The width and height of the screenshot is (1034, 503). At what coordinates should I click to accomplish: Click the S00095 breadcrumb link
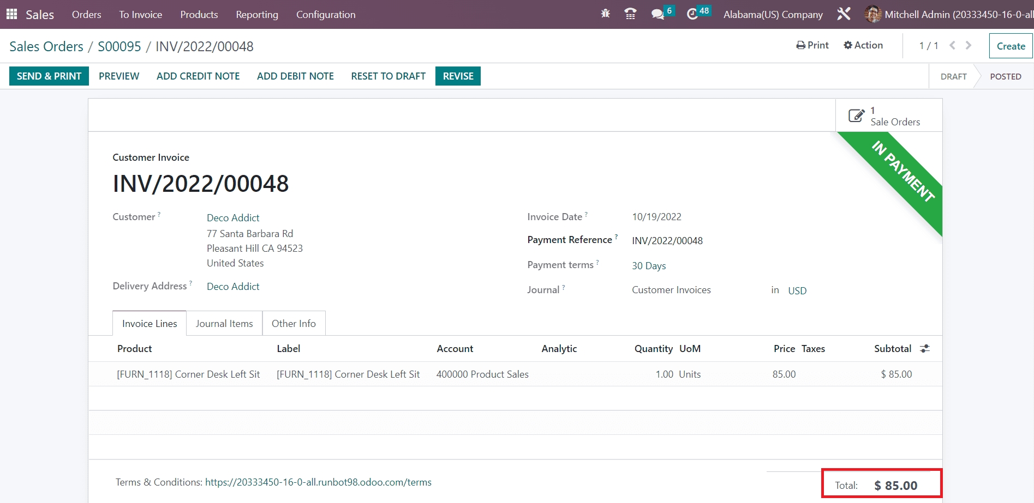tap(119, 47)
